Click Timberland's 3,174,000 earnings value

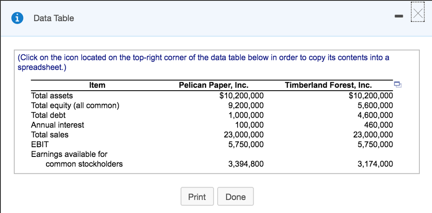(375, 164)
